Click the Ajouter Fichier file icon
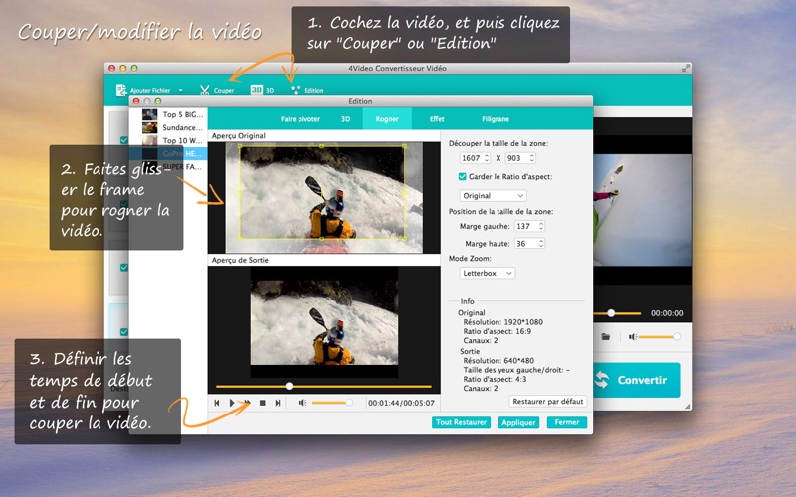 coord(120,90)
